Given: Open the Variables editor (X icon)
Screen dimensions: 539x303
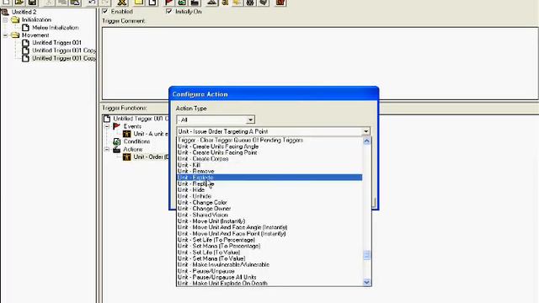Looking at the screenshot, I should (121, 3).
